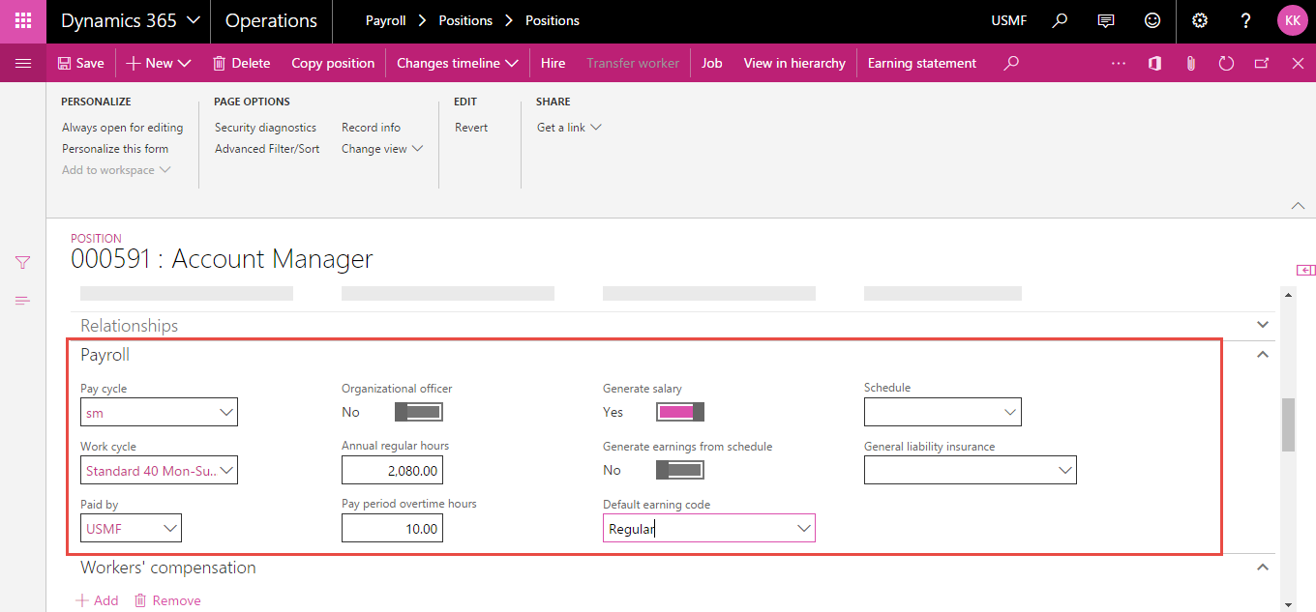Open the Settings gear menu

coord(1199,20)
